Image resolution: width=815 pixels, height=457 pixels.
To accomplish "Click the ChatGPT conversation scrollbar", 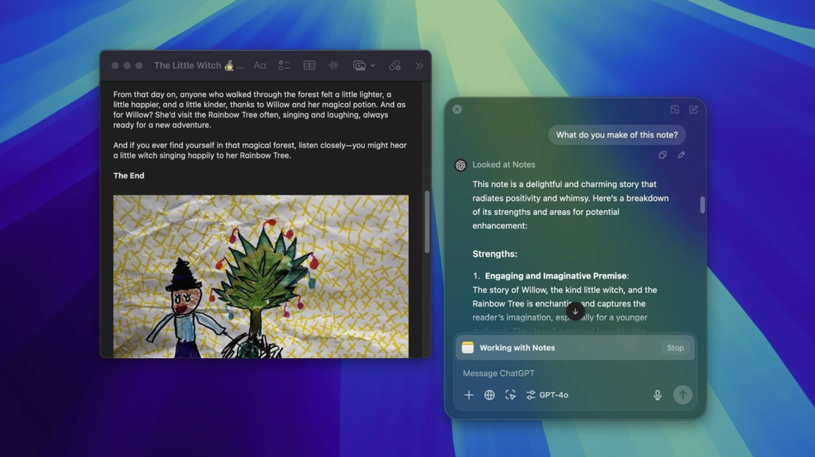I will coord(702,205).
